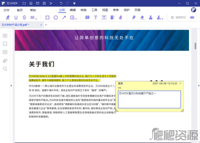Click the vertical scrollbar thumb
Screen dimensions: 200x143
click(195, 46)
